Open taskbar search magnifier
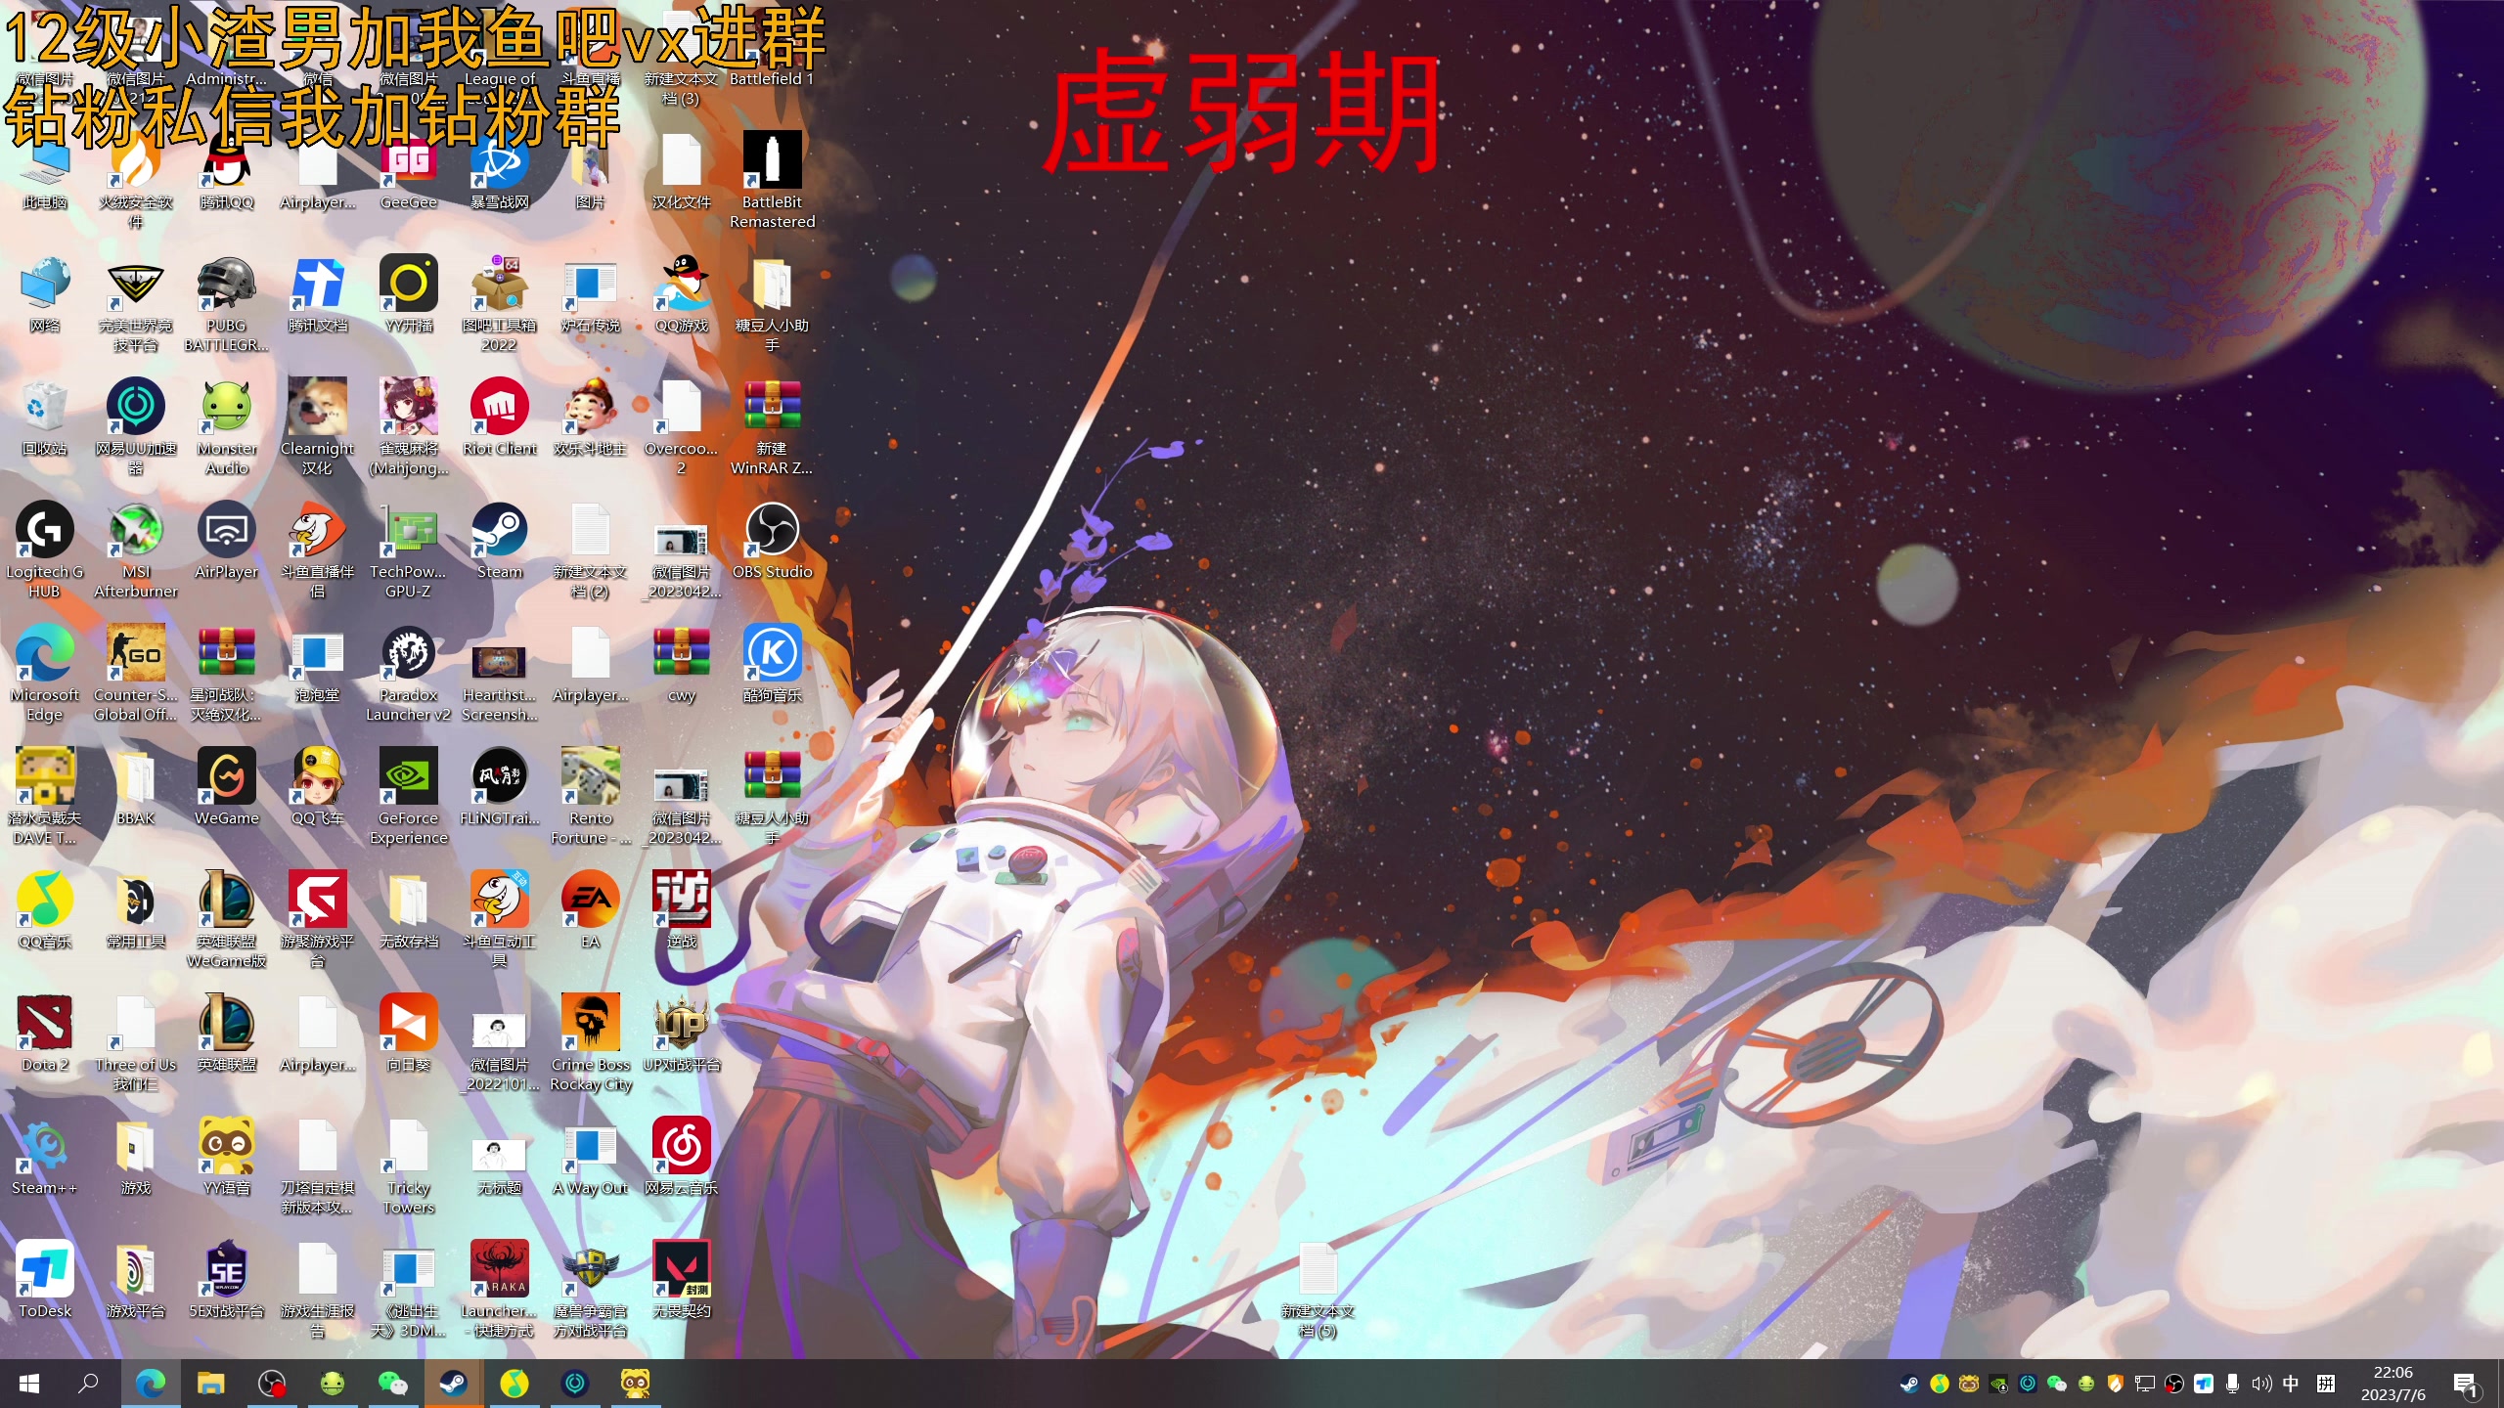 point(89,1384)
